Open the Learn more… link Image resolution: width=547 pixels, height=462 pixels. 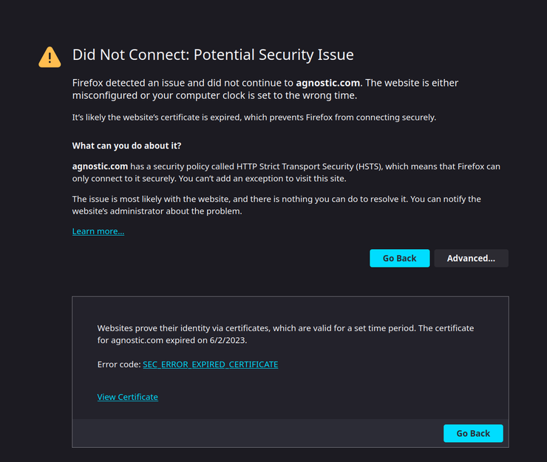coord(98,231)
